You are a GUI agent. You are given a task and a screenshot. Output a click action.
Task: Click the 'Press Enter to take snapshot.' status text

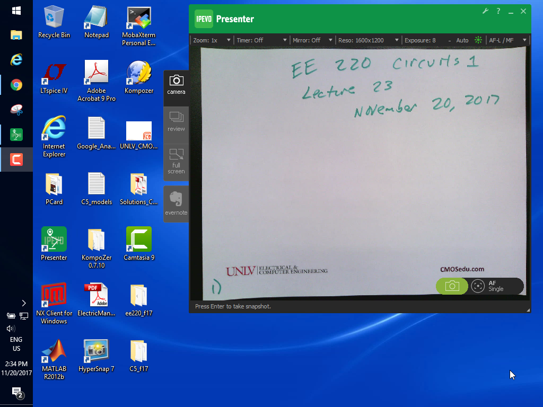point(233,306)
